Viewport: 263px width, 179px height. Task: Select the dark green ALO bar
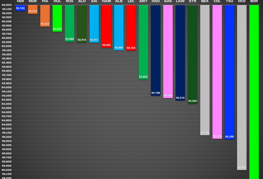pos(82,23)
